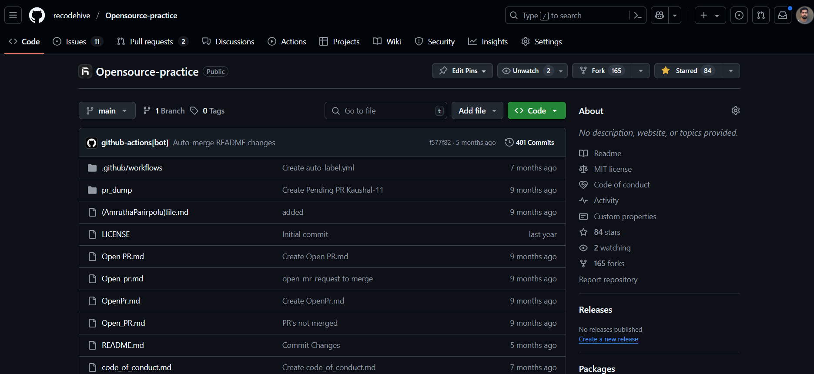Open the green Code clone dropdown
This screenshot has width=814, height=374.
pyautogui.click(x=536, y=111)
